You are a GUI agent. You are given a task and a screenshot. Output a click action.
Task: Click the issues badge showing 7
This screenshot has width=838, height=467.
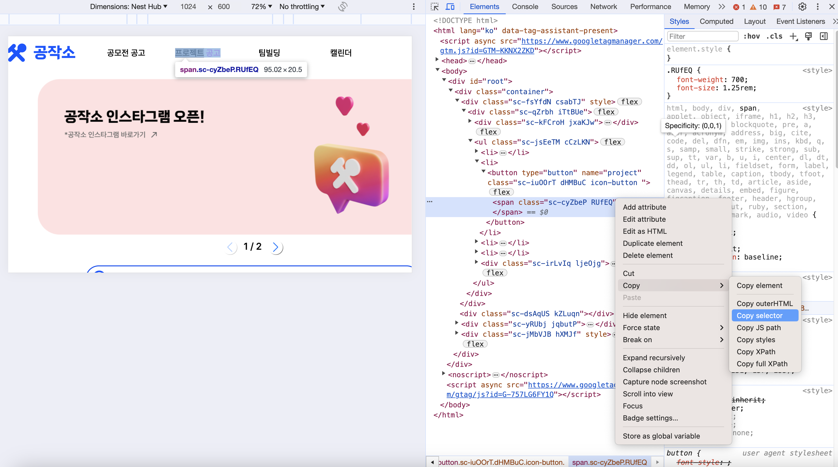[x=779, y=7]
